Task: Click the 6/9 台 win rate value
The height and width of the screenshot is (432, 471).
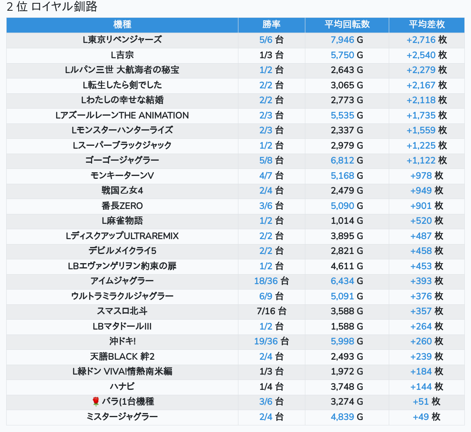Action: tap(271, 296)
